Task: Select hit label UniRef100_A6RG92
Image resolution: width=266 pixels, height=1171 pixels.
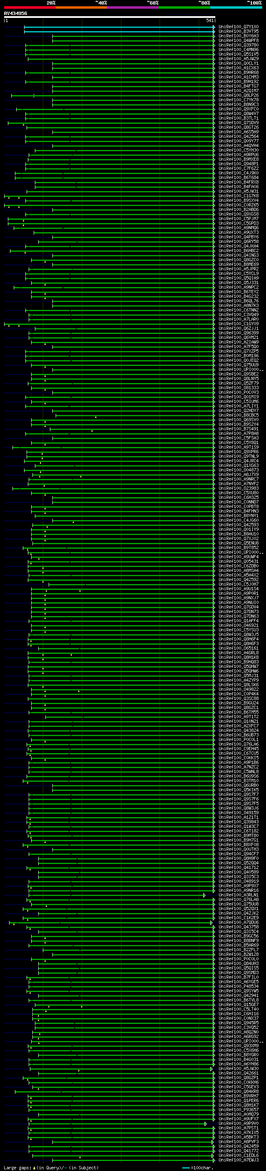Action: click(x=239, y=1036)
